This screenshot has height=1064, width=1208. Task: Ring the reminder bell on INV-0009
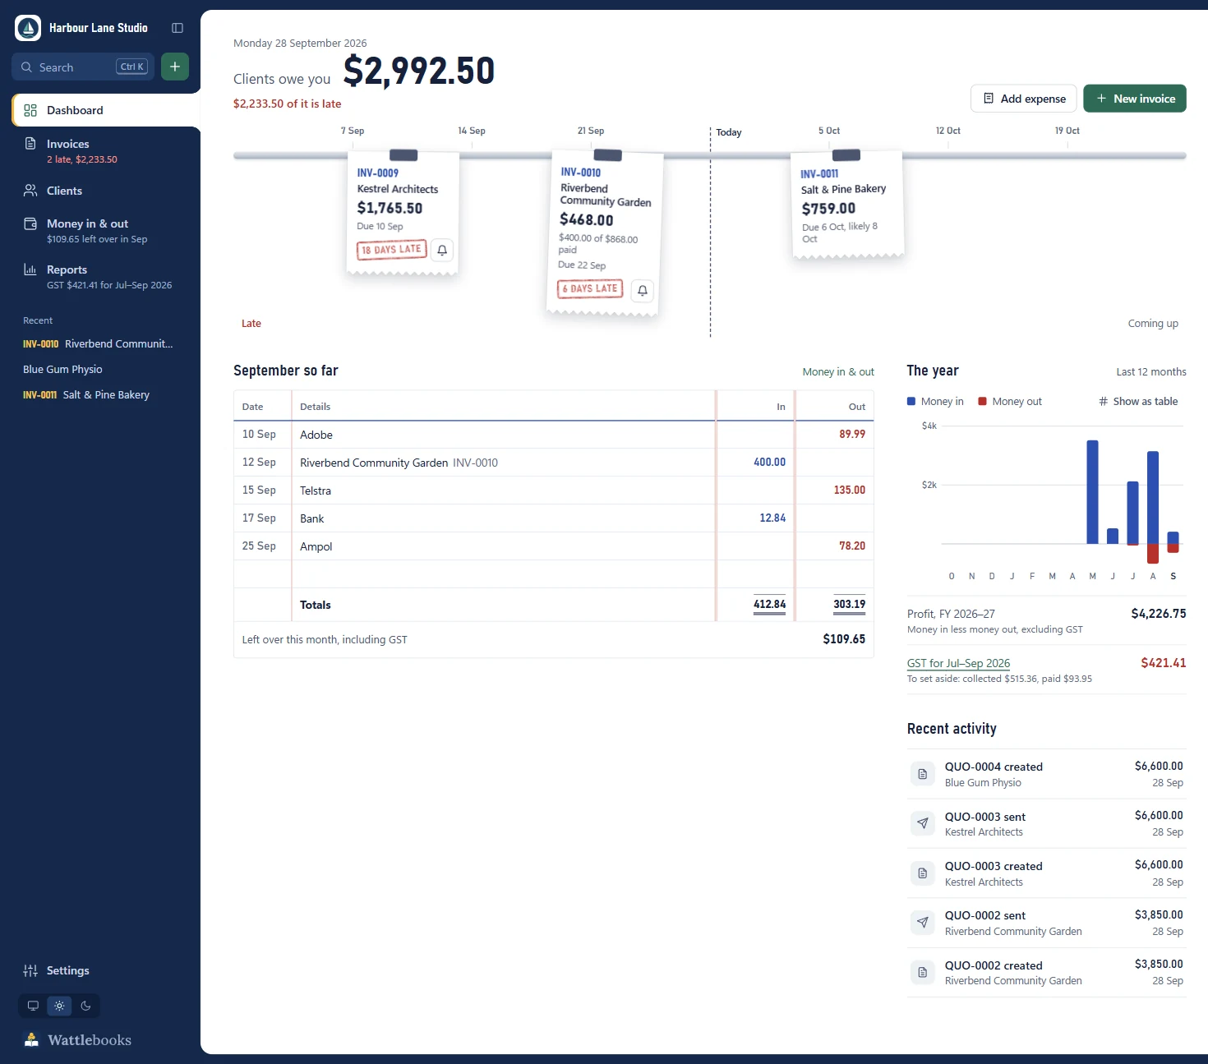point(442,250)
